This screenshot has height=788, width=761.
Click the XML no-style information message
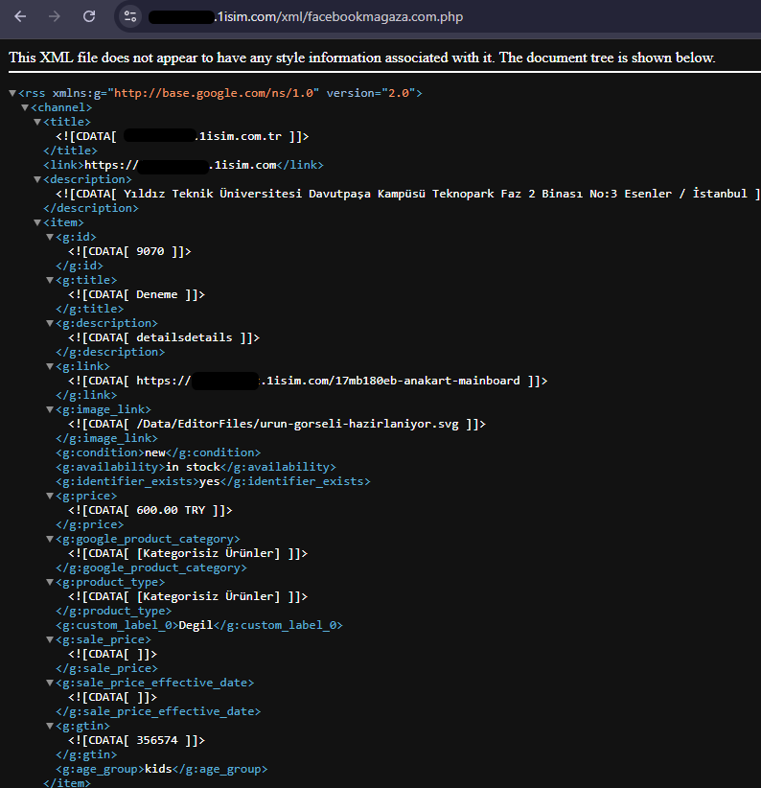361,58
